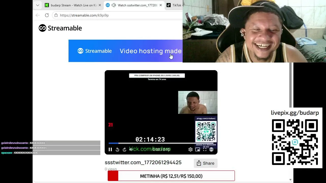Click the livepix.gg/budarp text
The height and width of the screenshot is (183, 326).
point(295,113)
